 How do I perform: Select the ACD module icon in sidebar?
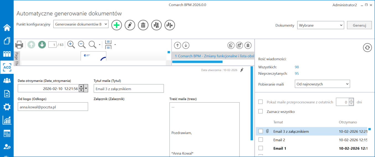[x=7, y=67]
